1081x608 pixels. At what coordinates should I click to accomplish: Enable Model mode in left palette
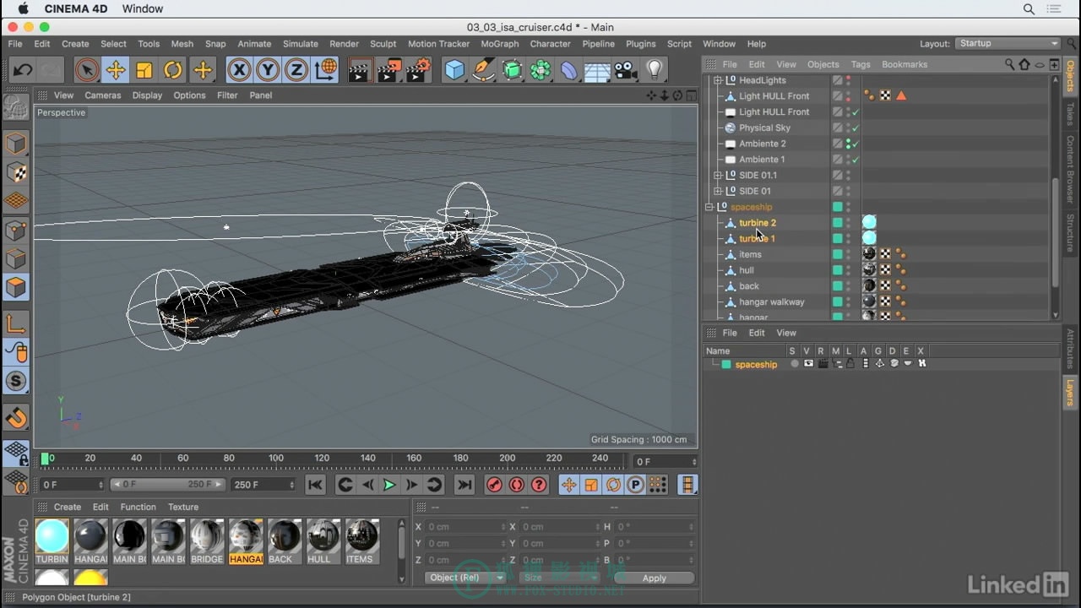(16, 144)
